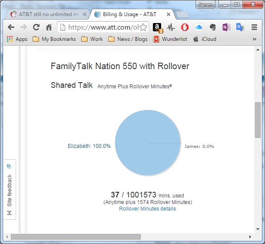The height and width of the screenshot is (244, 265).
Task: Open the Apps grid shortcut
Action: click(x=17, y=39)
